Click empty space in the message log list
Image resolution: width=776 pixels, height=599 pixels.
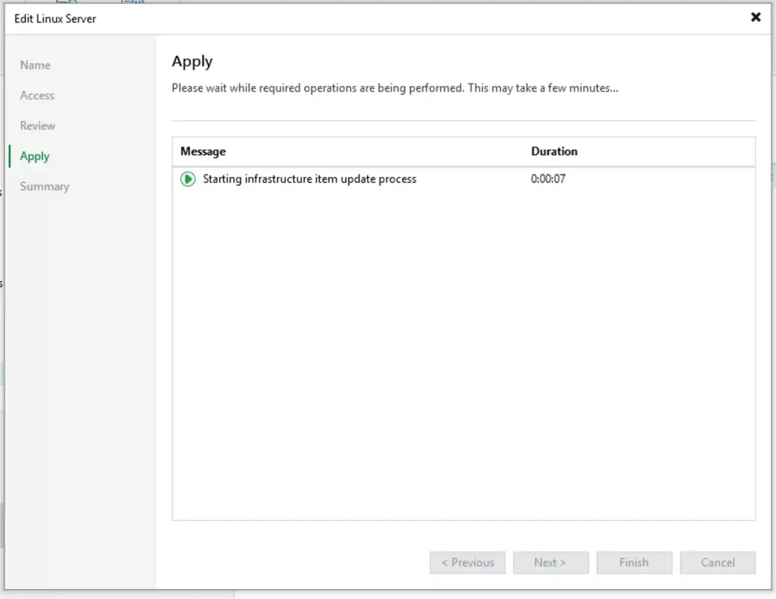463,358
